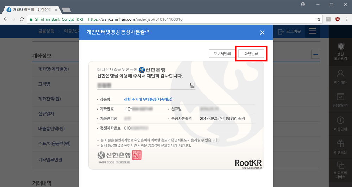
Task: Click the 계좌잔액(원) row label
Action: tap(49, 99)
